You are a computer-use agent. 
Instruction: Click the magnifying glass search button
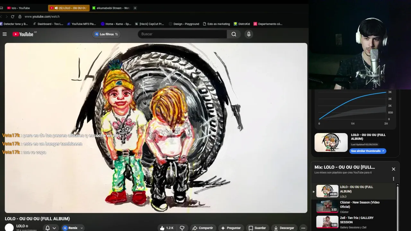[234, 34]
